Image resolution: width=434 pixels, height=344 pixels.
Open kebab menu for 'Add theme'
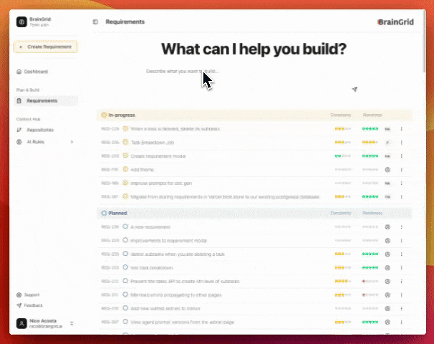tap(401, 170)
